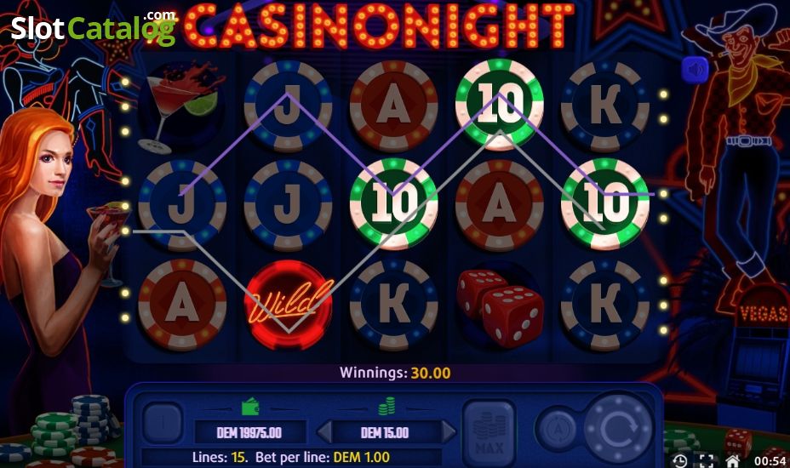Open game history clock icon
Image resolution: width=790 pixels, height=468 pixels.
(679, 460)
